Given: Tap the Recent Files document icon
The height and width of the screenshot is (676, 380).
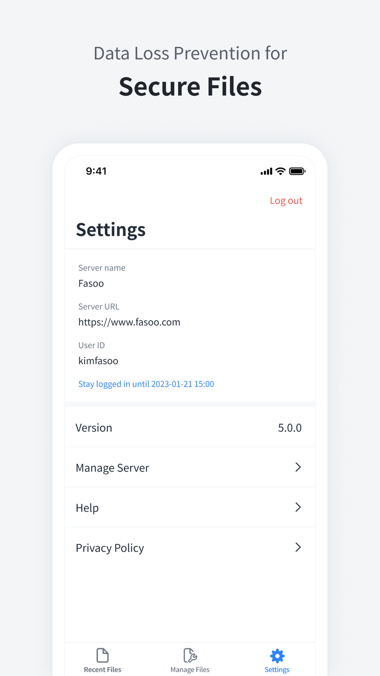Looking at the screenshot, I should click(103, 655).
